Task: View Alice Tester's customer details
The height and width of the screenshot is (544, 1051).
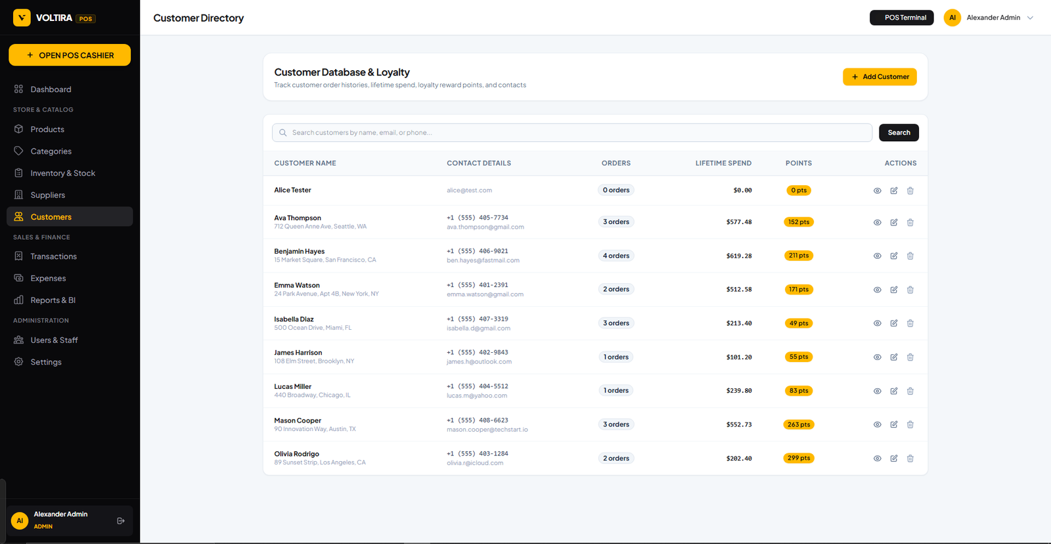Action: pyautogui.click(x=878, y=191)
